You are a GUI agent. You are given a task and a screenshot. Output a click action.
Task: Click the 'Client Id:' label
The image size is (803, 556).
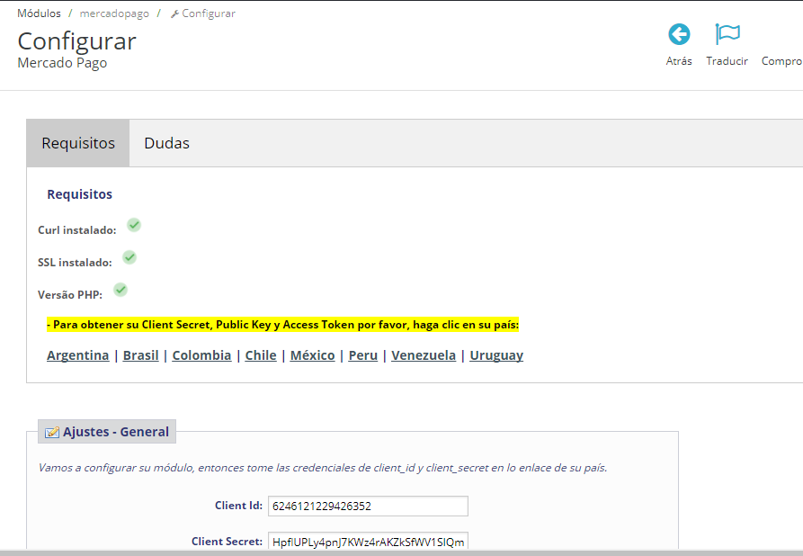[x=238, y=506]
